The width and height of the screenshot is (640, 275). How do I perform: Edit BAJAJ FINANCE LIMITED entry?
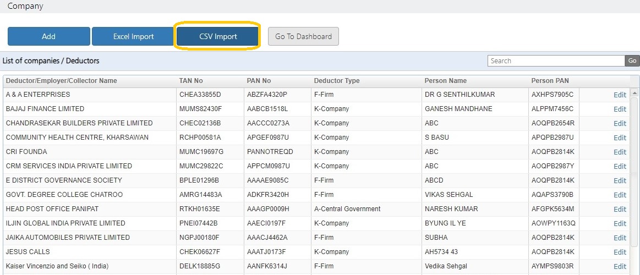click(620, 109)
